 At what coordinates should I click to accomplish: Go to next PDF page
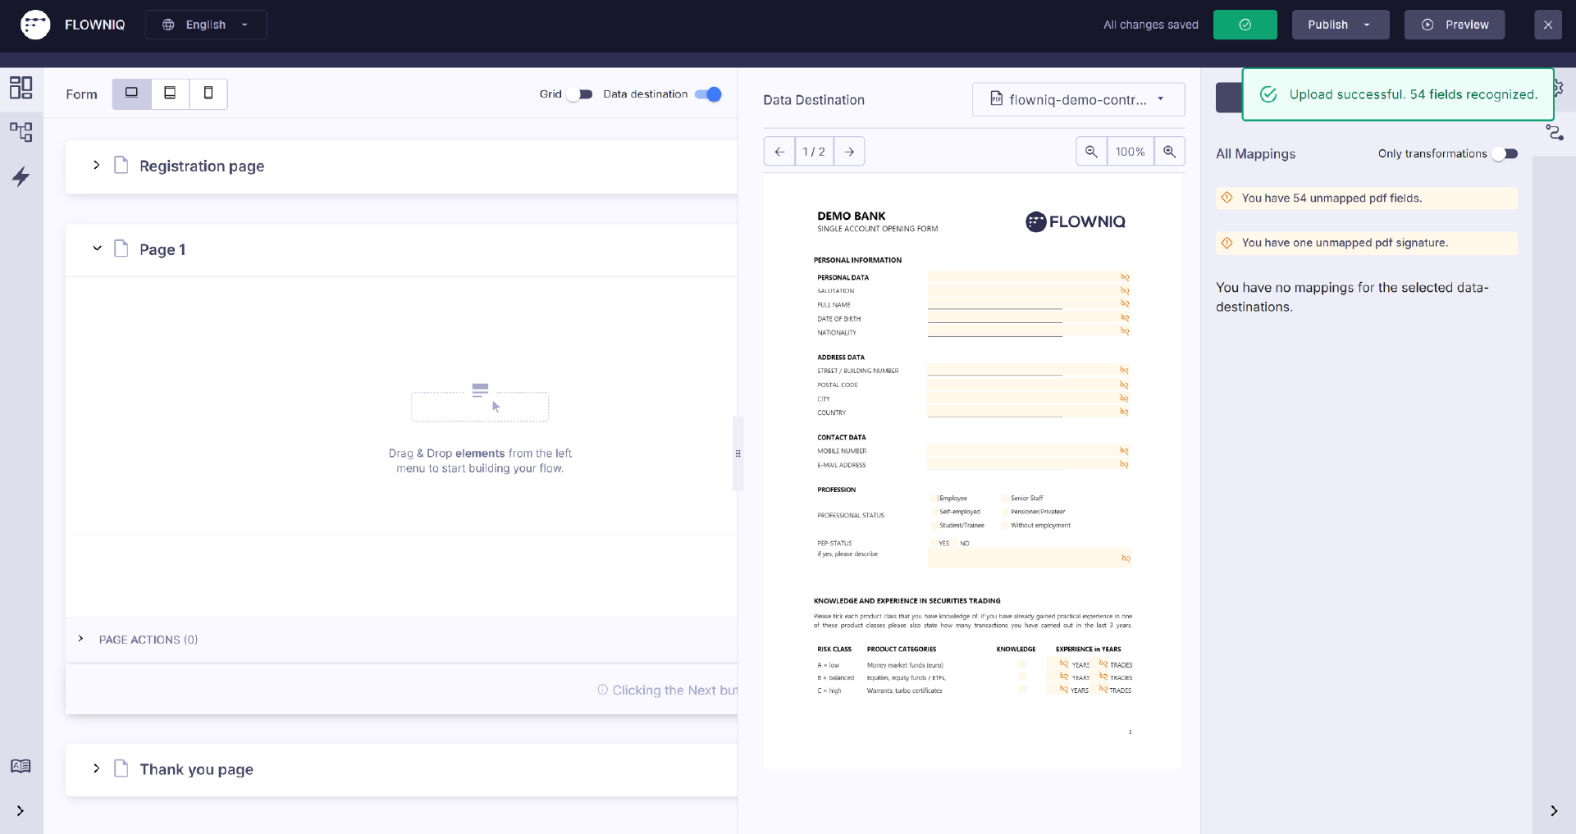(849, 152)
